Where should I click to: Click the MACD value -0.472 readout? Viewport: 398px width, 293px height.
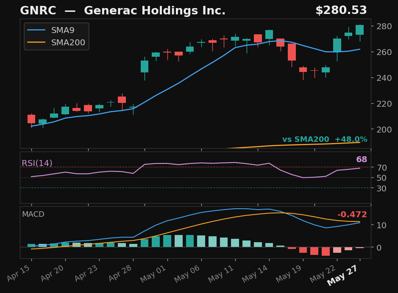click(352, 215)
